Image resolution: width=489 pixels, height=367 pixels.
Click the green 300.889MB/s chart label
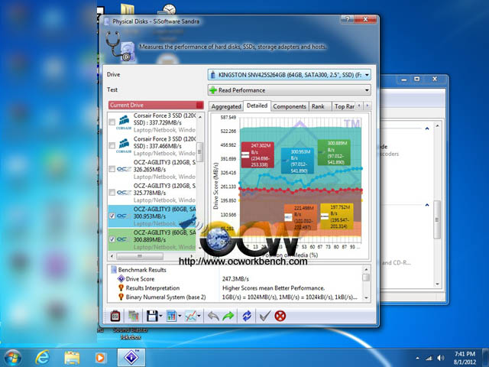(x=334, y=153)
